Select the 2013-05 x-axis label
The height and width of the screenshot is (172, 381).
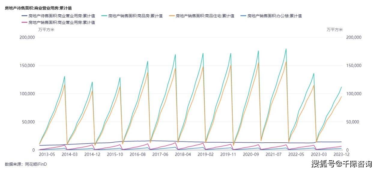(47, 154)
